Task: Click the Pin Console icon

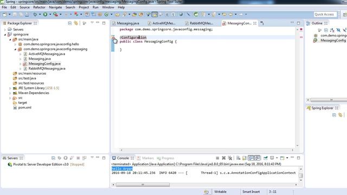Action: (265, 158)
